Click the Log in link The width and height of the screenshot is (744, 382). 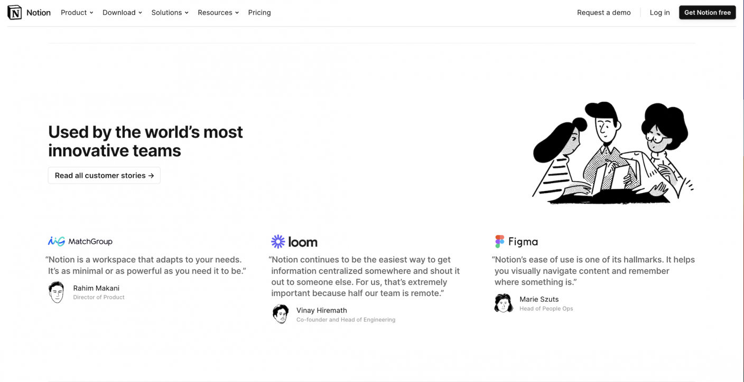659,12
